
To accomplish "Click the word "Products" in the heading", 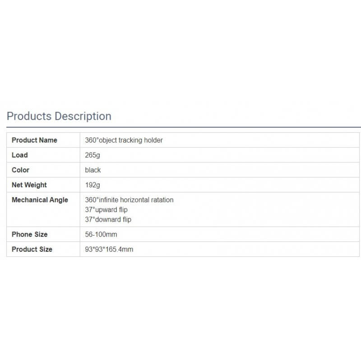I will pos(29,116).
